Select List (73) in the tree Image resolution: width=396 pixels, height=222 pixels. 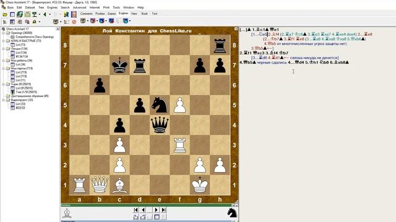pos(20,44)
